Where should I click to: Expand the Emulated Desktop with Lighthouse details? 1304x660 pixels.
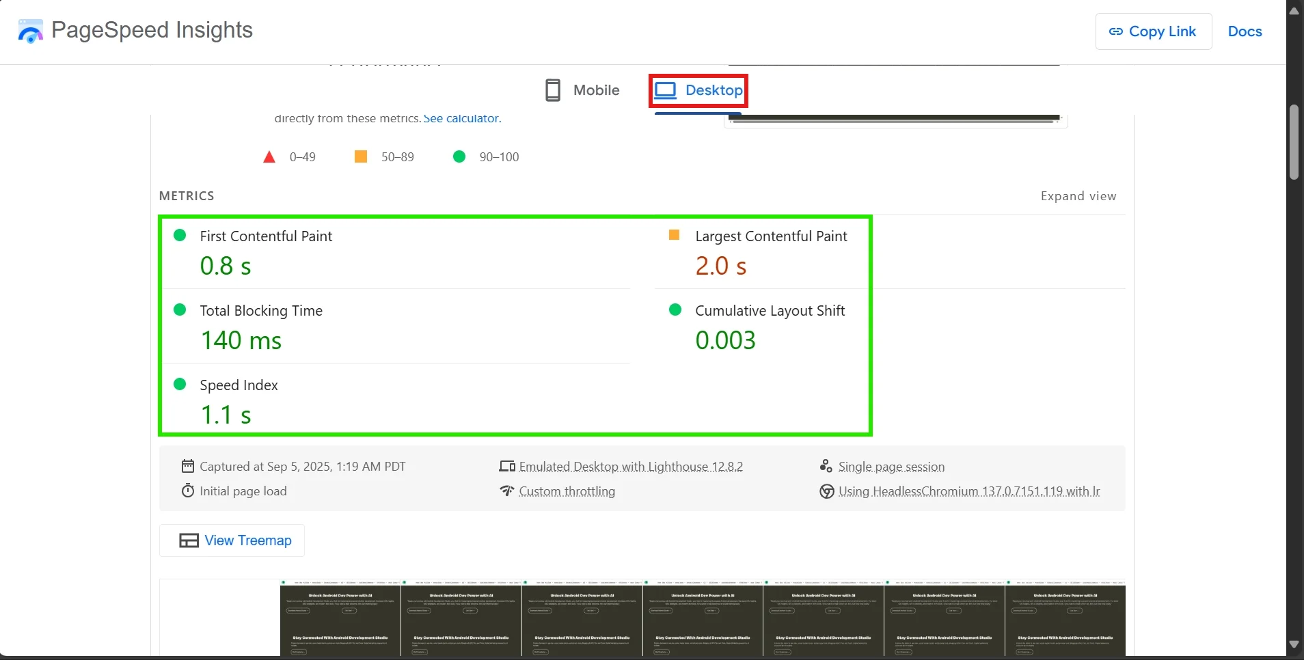(630, 467)
